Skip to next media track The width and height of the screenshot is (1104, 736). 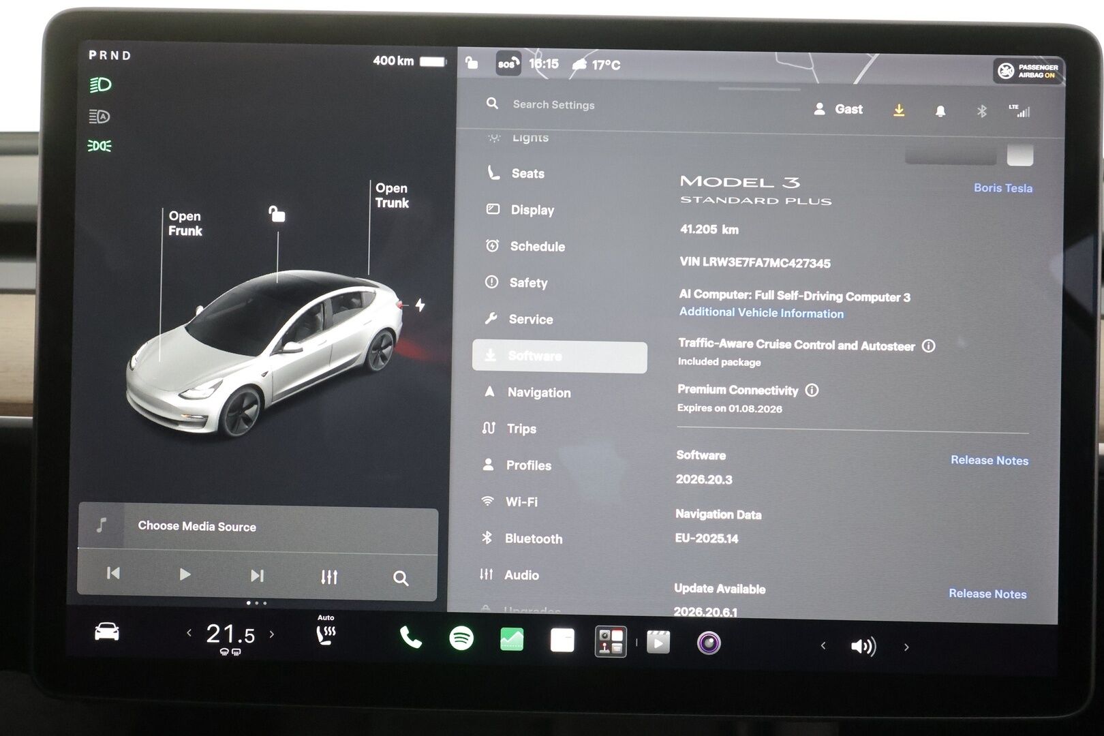coord(257,576)
